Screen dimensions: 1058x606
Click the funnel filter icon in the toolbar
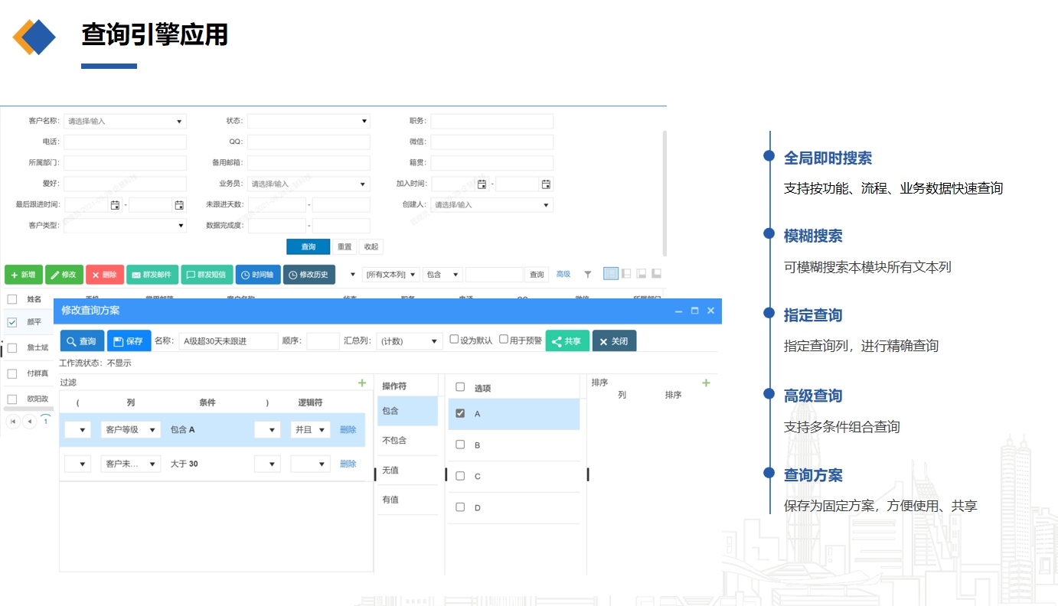588,274
